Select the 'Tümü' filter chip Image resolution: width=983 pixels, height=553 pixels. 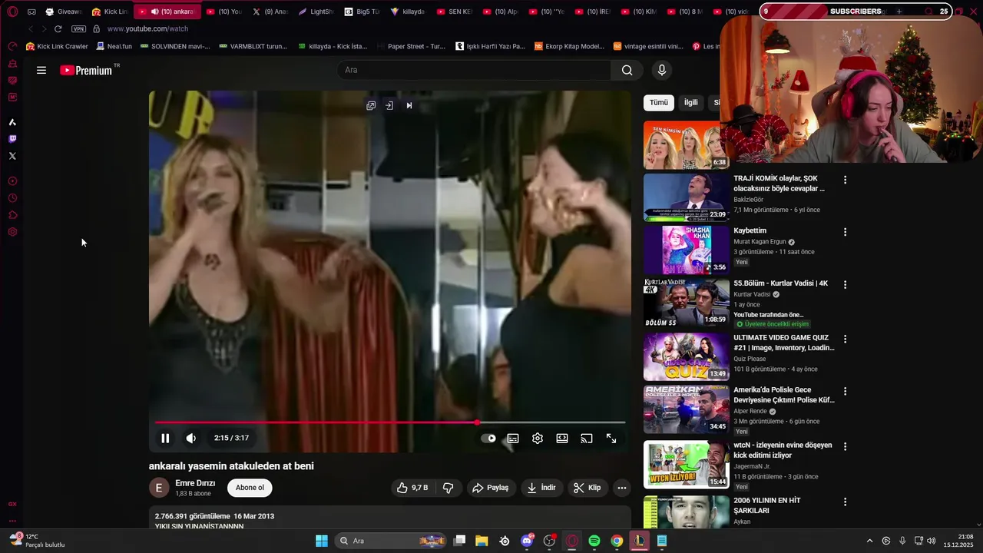click(x=659, y=102)
